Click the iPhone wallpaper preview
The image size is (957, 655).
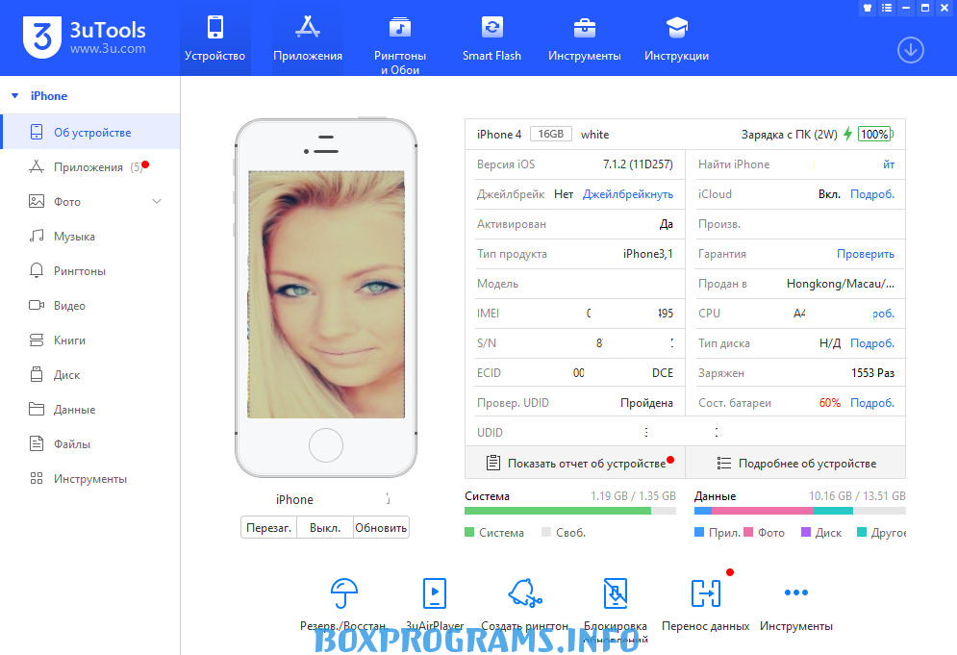tap(326, 294)
